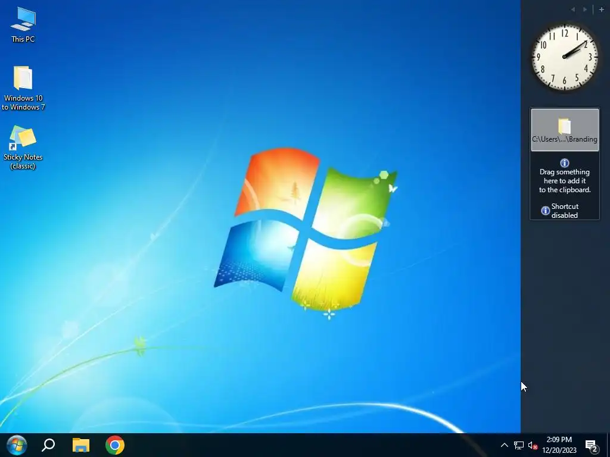Click the muted volume tray icon

pyautogui.click(x=533, y=445)
